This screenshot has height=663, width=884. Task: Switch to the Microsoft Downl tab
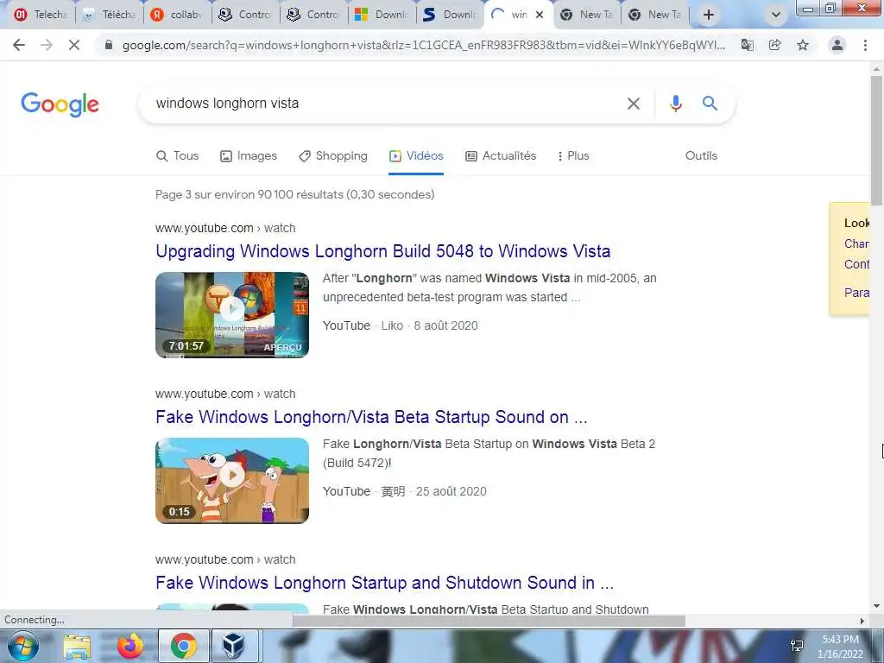pos(382,16)
